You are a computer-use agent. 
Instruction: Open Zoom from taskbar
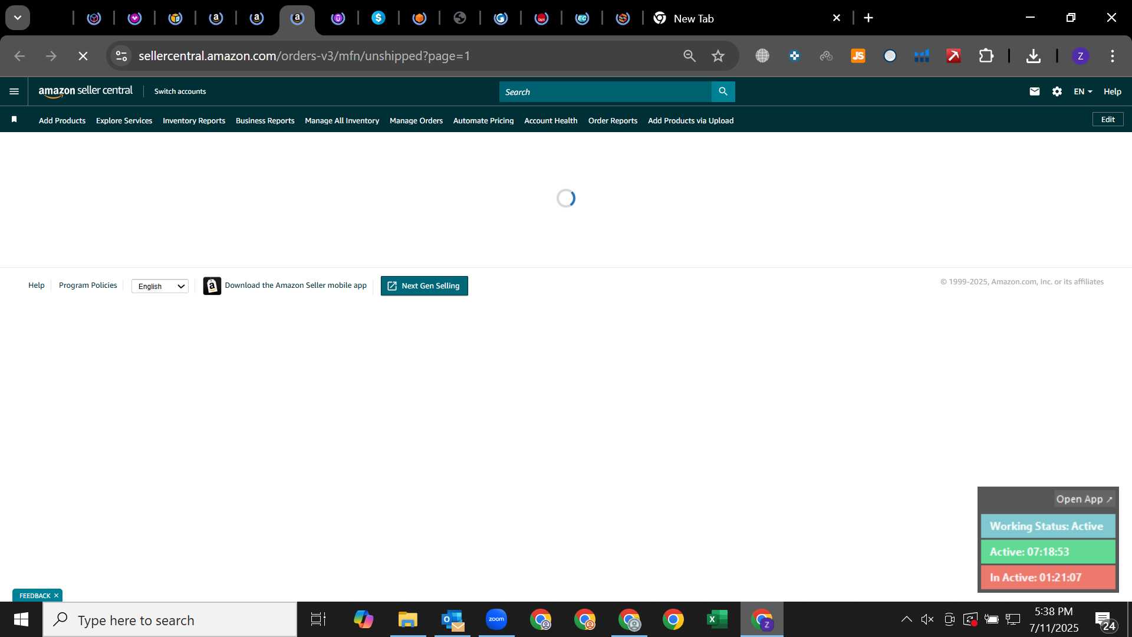[496, 620]
